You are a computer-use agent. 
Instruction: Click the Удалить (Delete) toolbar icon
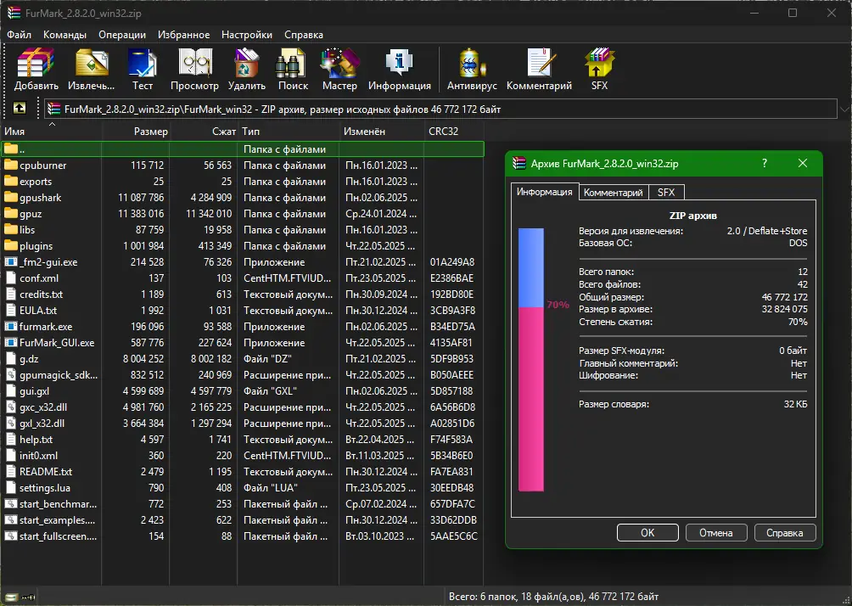[247, 69]
